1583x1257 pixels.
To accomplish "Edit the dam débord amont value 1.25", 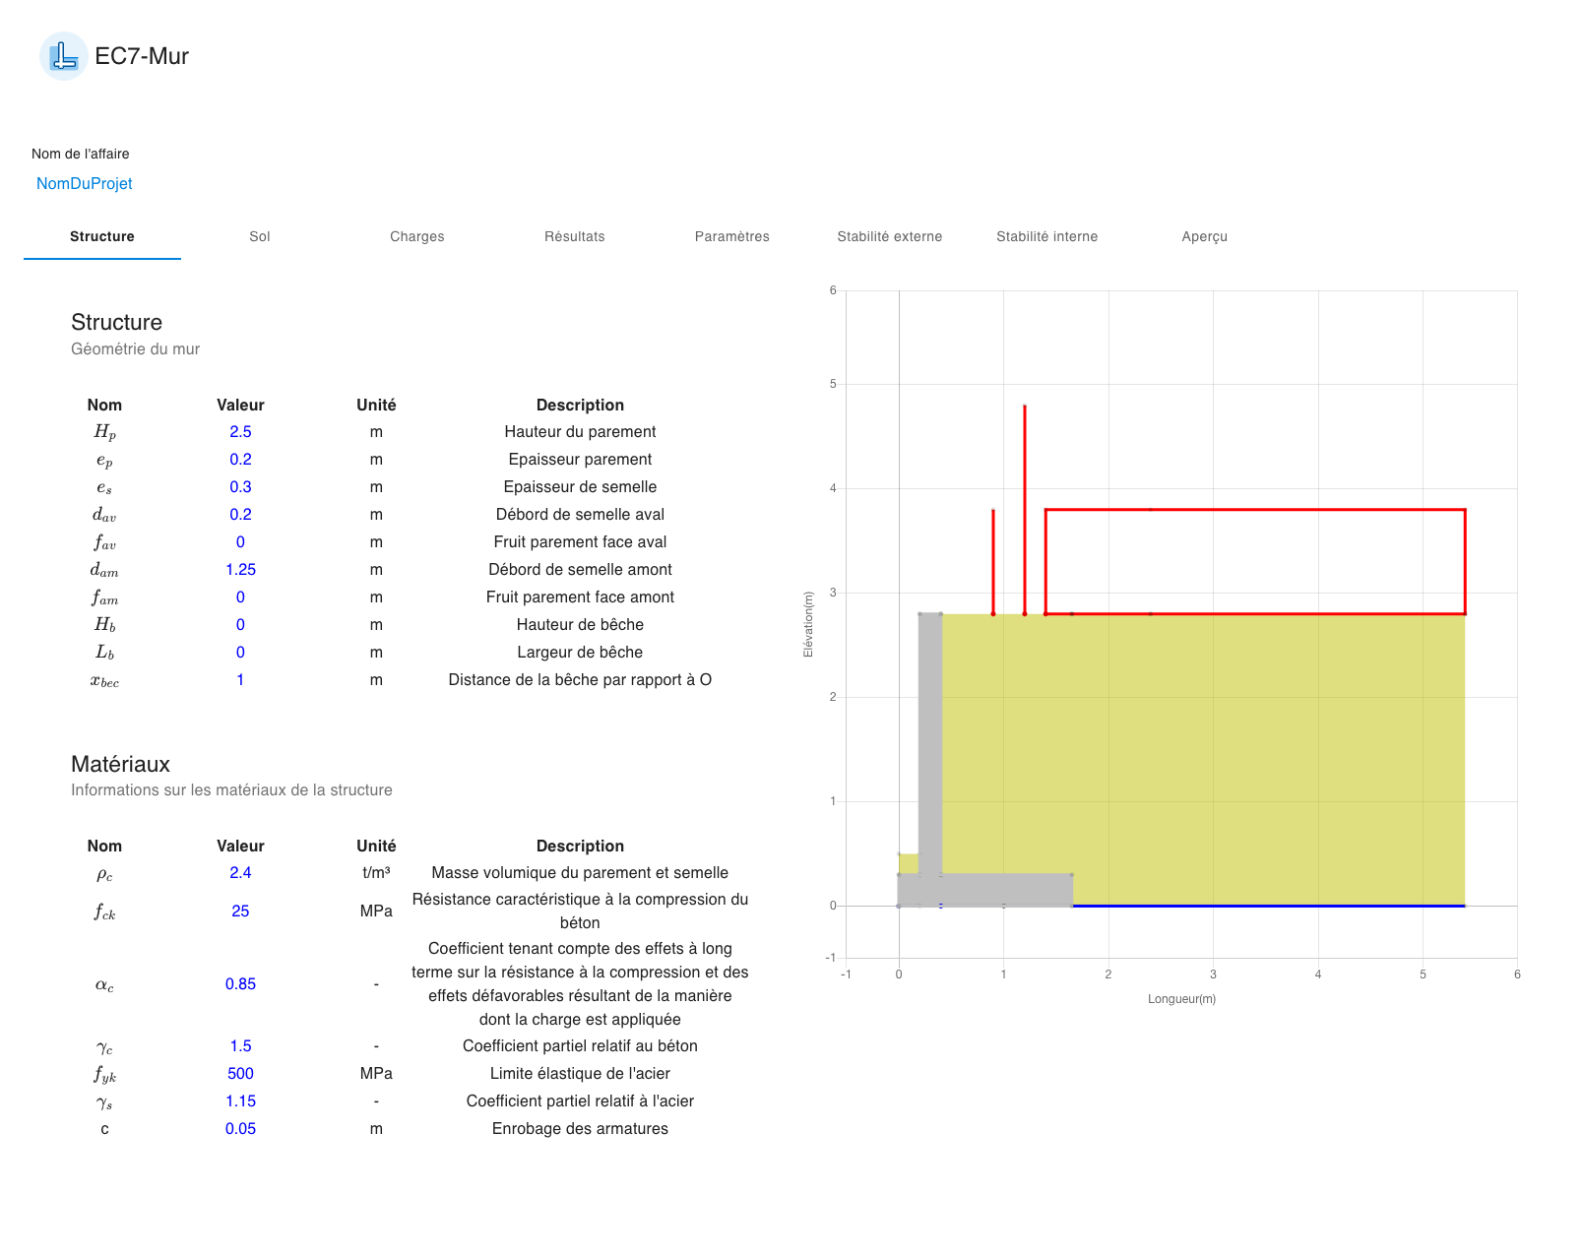I will (240, 569).
